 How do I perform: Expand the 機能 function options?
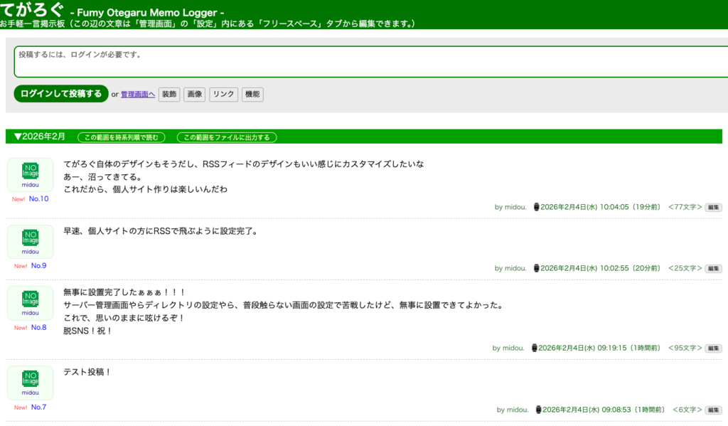(x=252, y=95)
